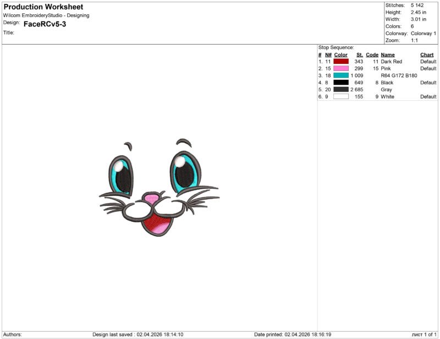
Task: Select the Code column header
Action: 372,54
